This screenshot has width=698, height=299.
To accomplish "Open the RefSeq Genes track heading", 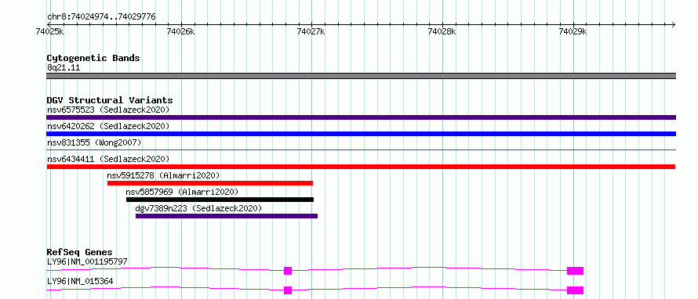I will (x=80, y=252).
